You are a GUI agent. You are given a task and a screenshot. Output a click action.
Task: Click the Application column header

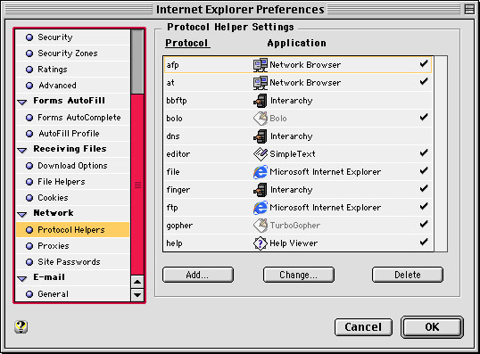pyautogui.click(x=296, y=43)
